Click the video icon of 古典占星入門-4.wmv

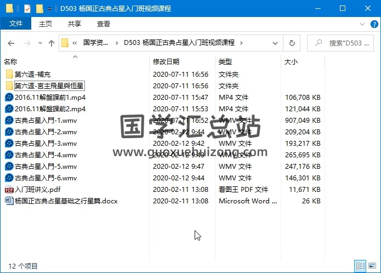pos(9,155)
